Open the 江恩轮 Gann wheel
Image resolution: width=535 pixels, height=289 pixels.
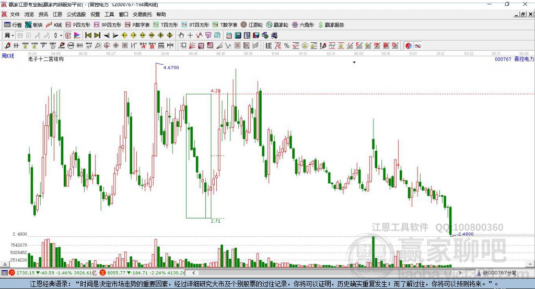point(252,25)
